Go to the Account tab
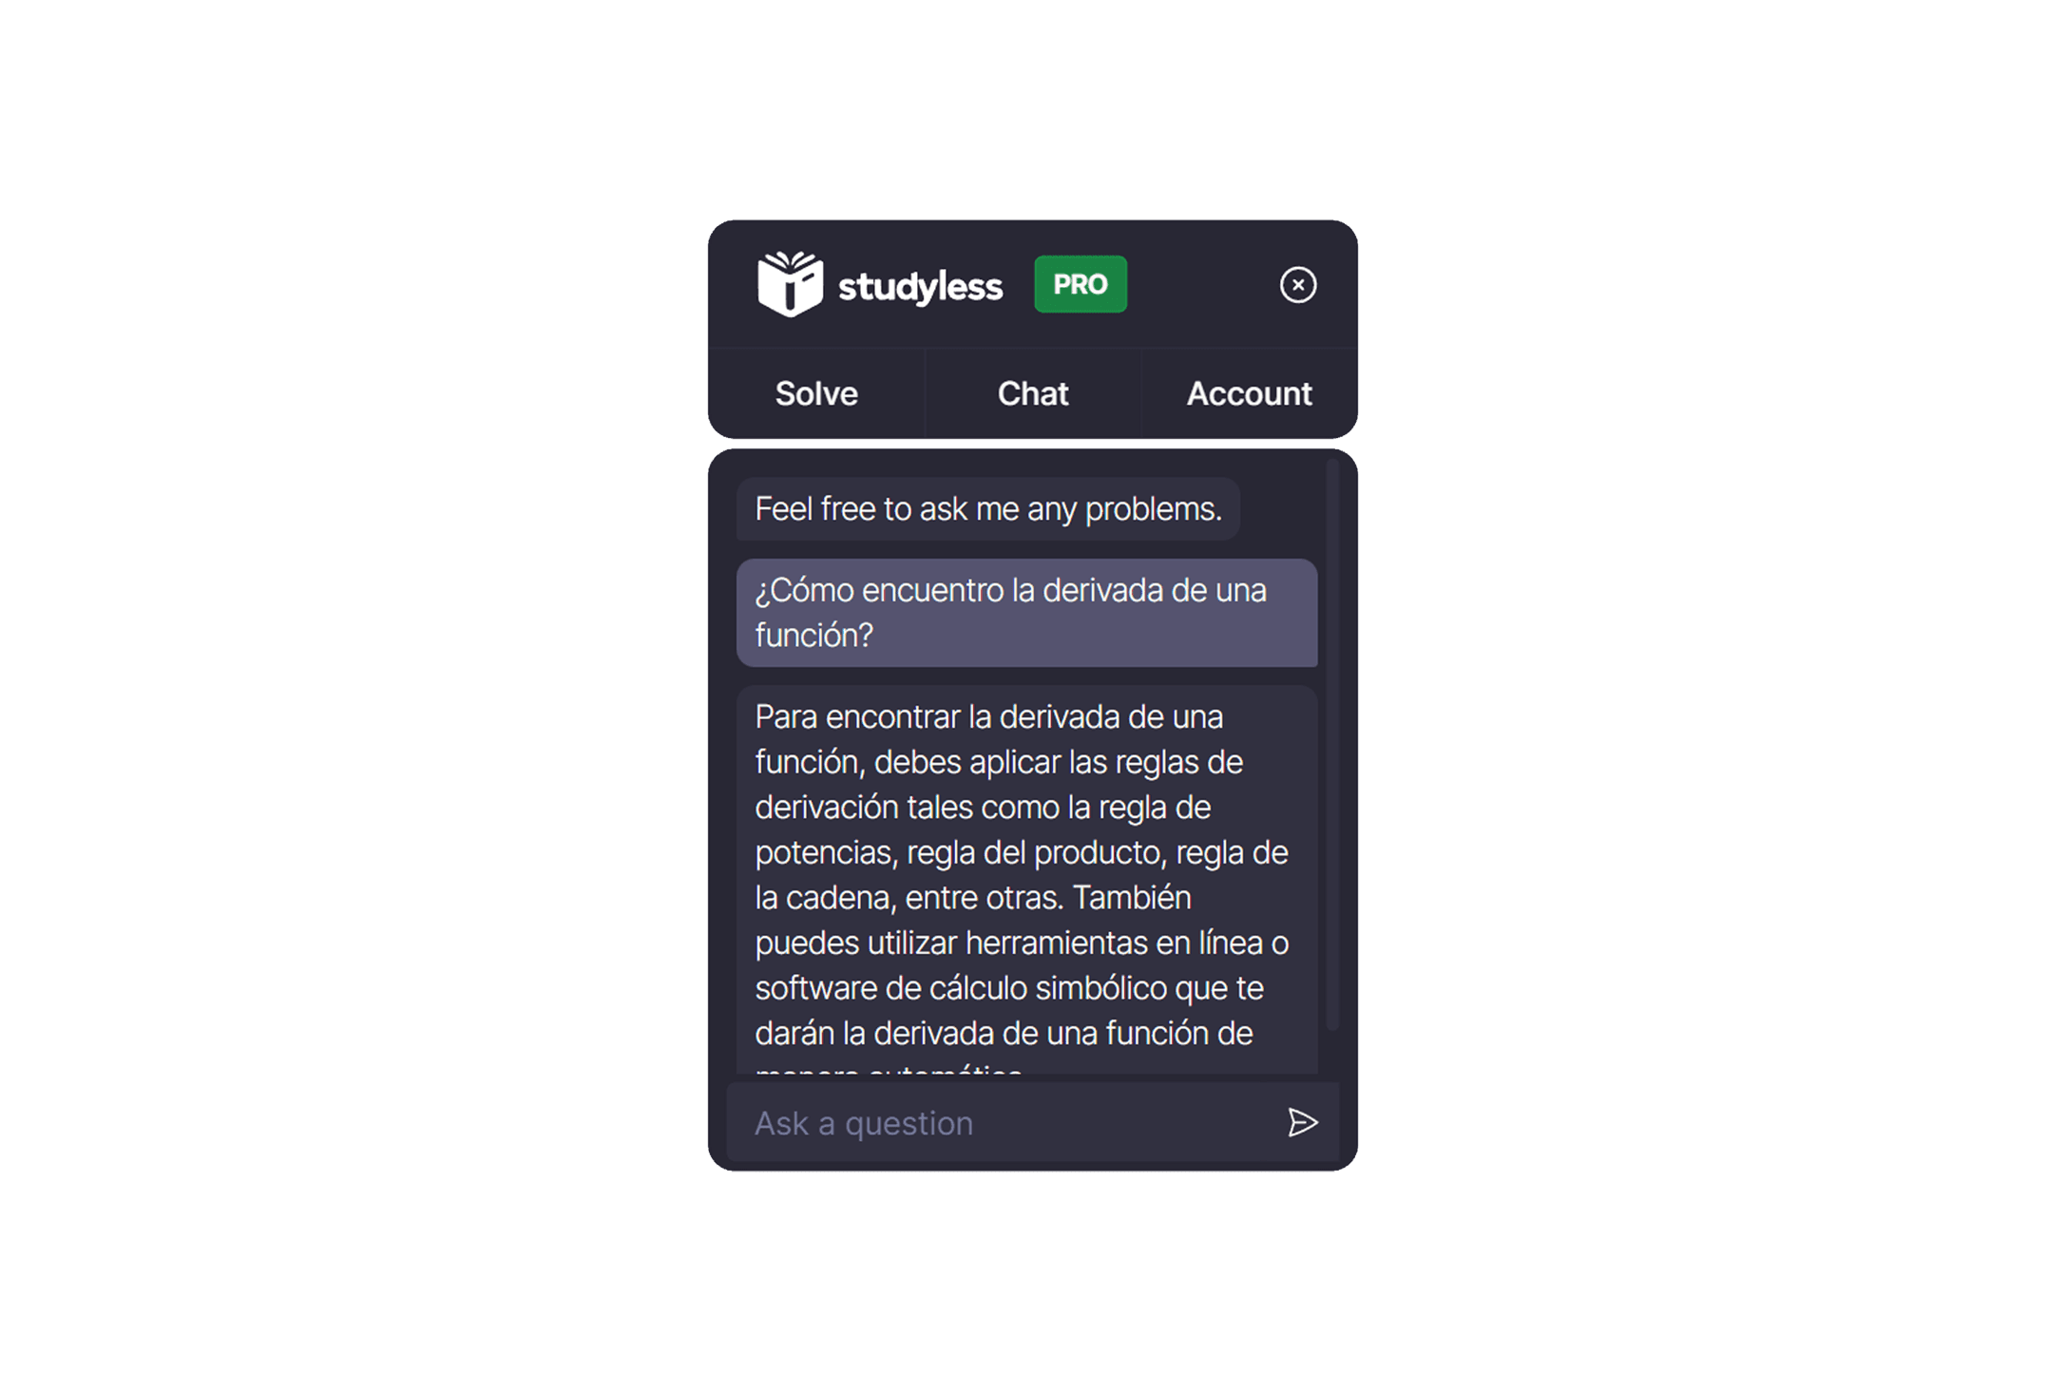 click(x=1249, y=393)
